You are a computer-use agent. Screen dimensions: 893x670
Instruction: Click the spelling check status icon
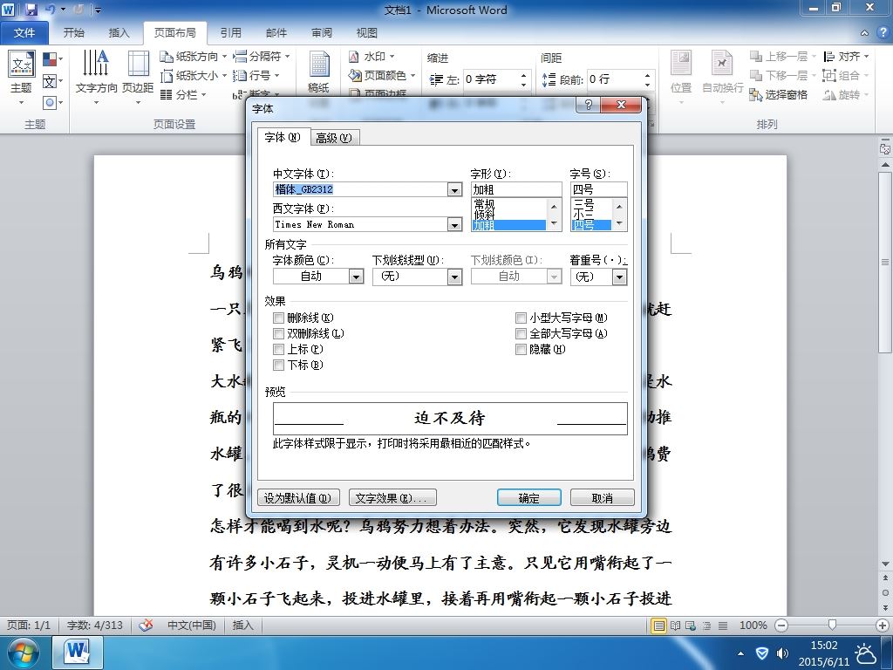[147, 625]
